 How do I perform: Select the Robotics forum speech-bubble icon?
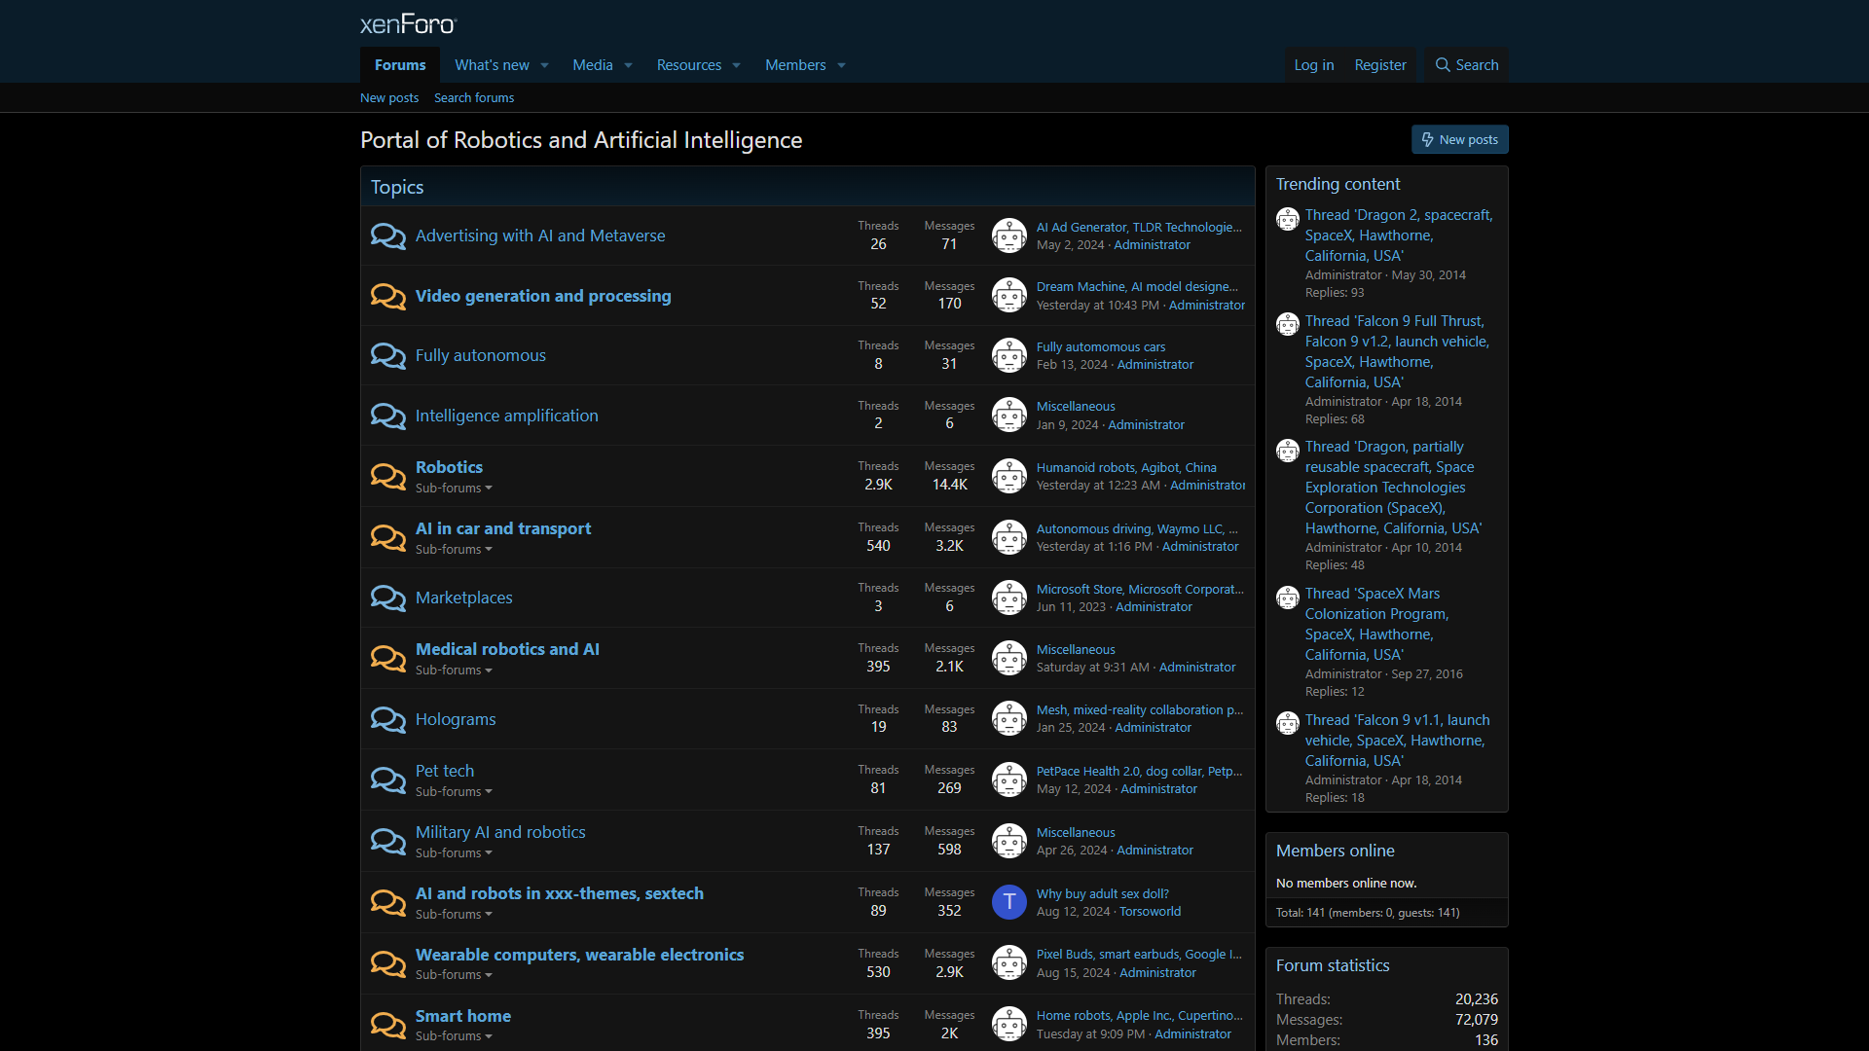387,476
